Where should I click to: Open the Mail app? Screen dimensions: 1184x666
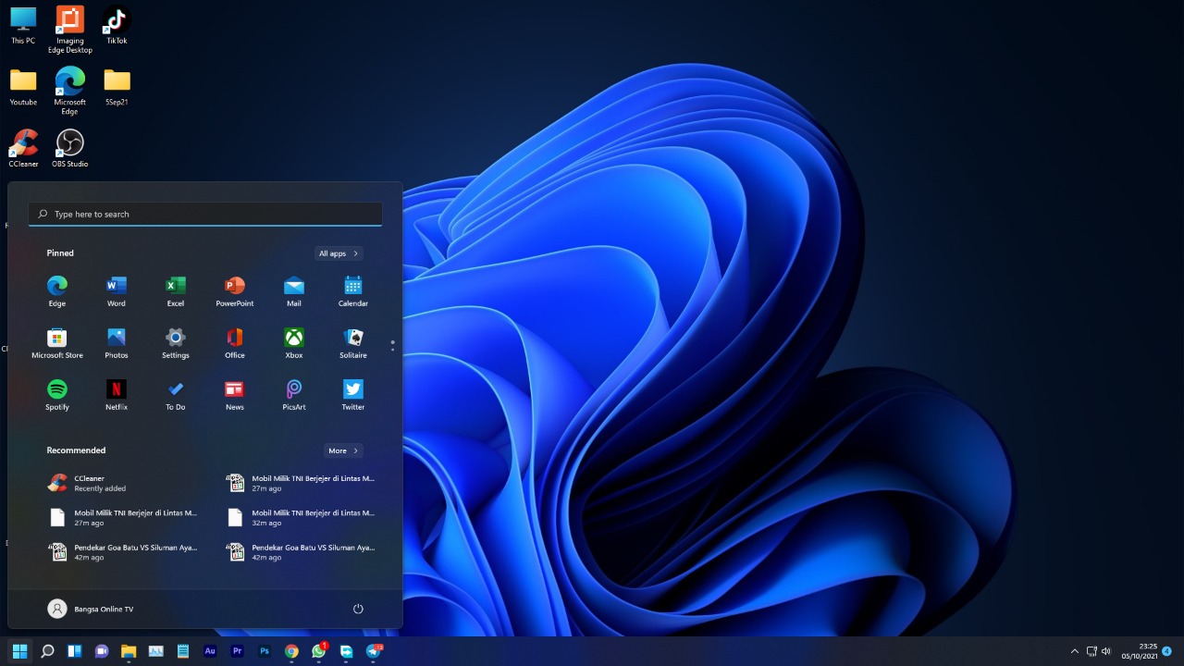[294, 290]
